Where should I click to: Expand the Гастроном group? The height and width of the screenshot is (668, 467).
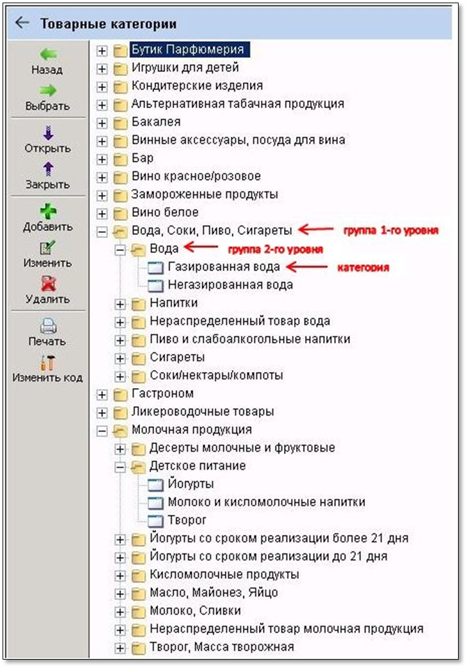[x=102, y=394]
